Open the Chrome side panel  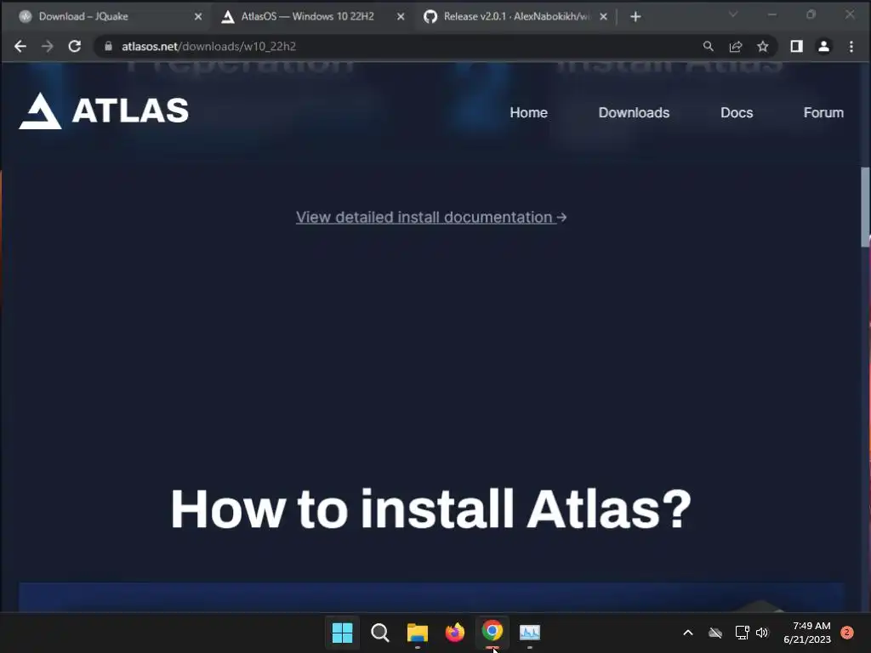click(796, 47)
